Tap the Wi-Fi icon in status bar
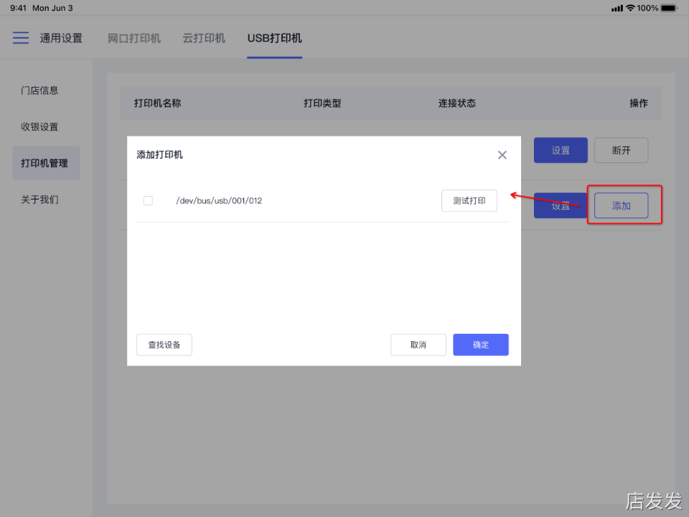689x517 pixels. (x=631, y=7)
